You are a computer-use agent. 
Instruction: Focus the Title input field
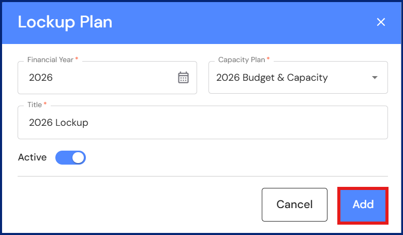pos(202,123)
